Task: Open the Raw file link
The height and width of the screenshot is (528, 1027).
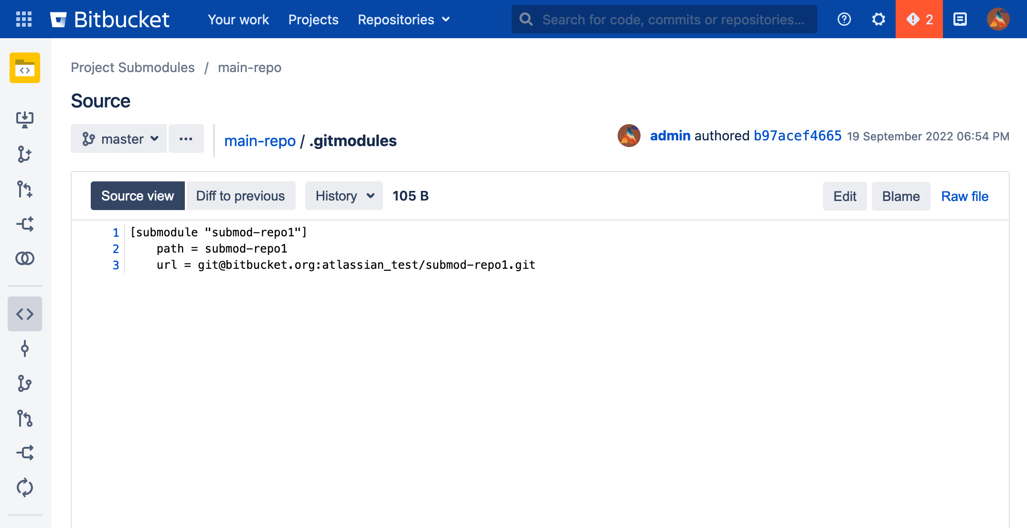Action: [x=964, y=196]
